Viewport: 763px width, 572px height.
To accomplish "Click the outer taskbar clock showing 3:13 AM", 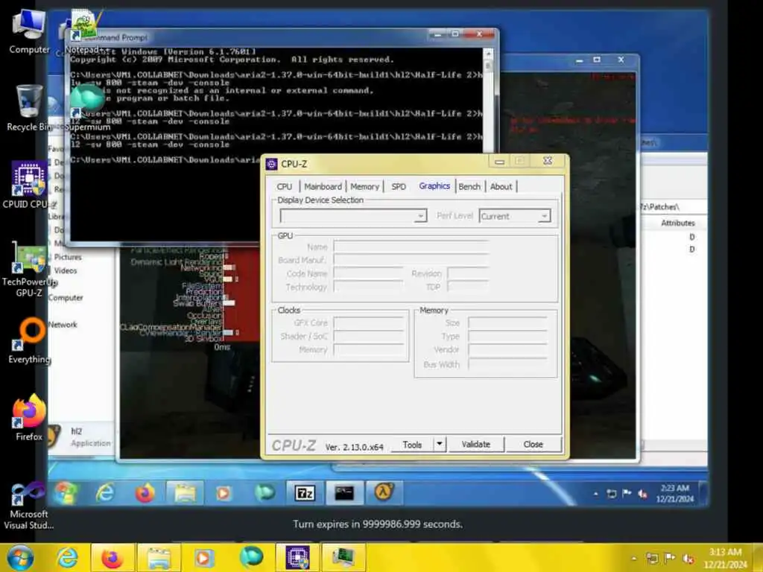I will click(x=725, y=558).
